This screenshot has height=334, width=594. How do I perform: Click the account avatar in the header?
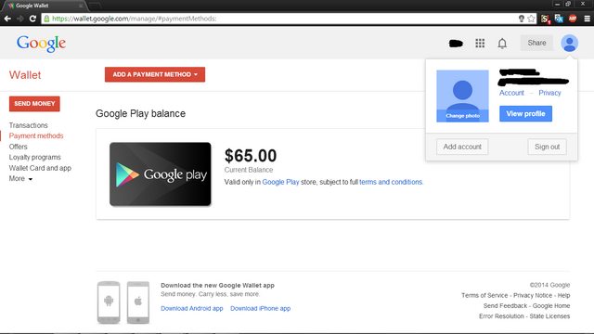click(569, 44)
